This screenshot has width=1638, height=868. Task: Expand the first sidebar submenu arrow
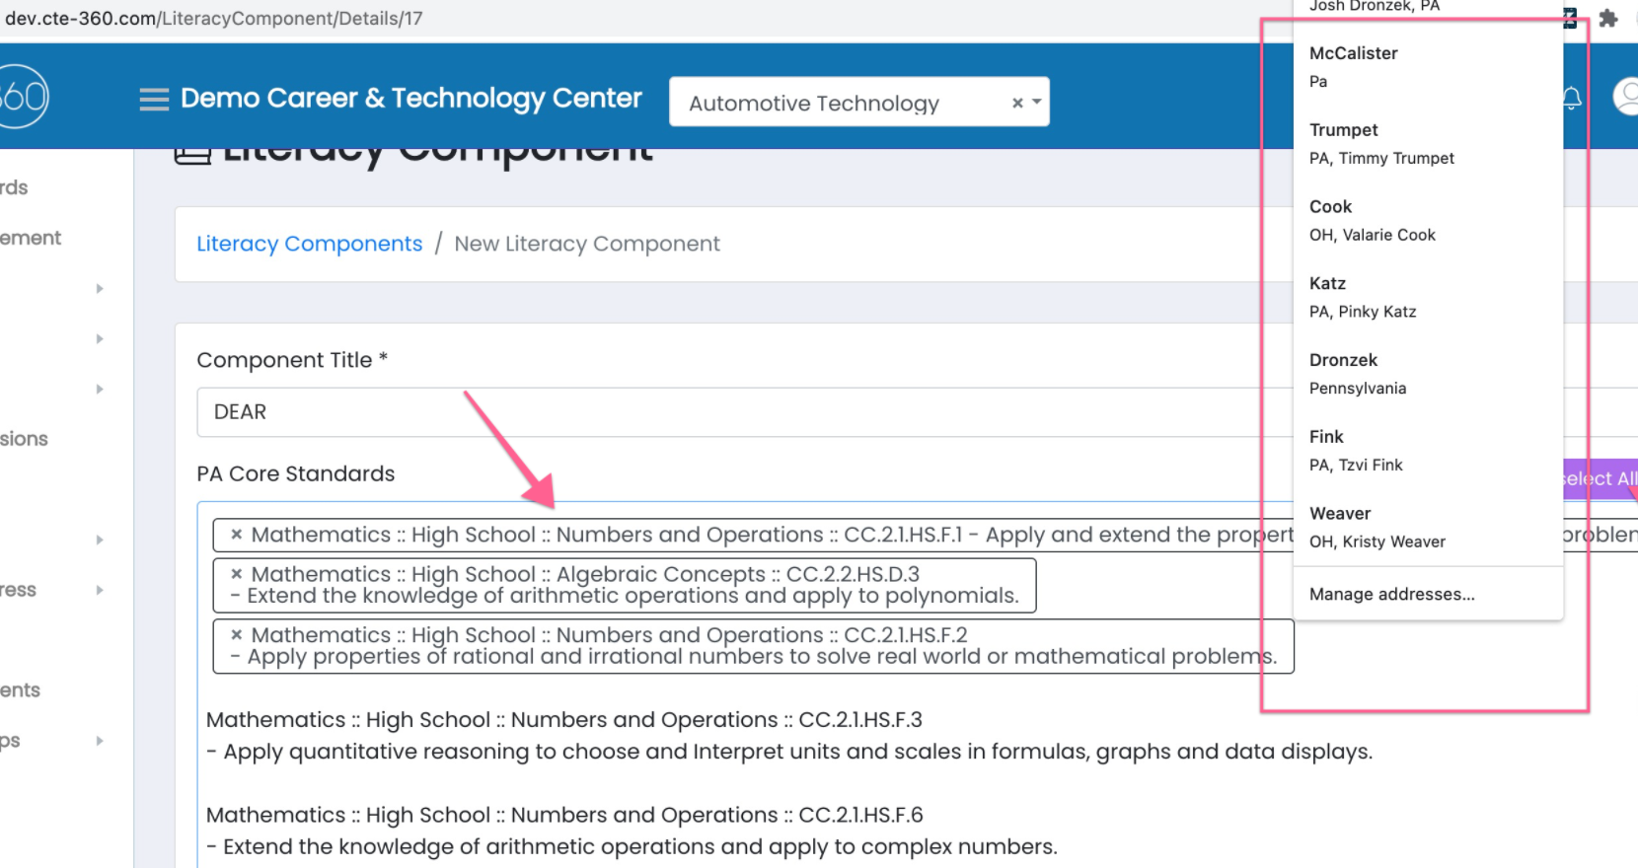pos(100,289)
